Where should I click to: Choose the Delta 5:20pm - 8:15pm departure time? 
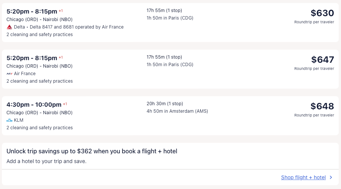(32, 11)
